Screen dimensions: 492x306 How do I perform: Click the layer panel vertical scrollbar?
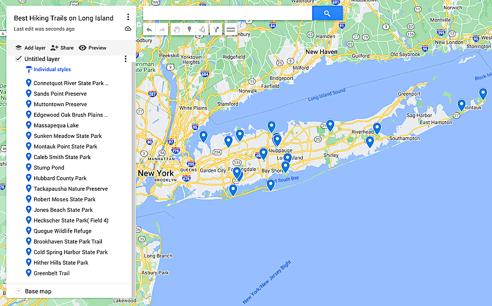point(134,179)
